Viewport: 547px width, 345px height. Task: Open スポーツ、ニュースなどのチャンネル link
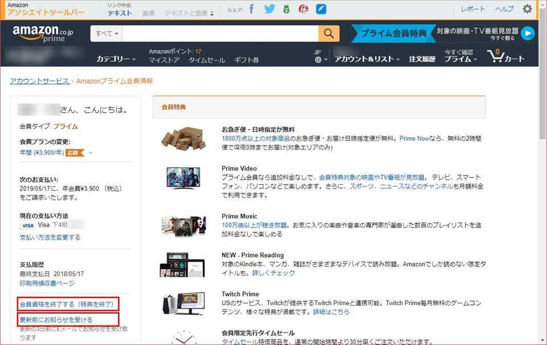click(401, 186)
